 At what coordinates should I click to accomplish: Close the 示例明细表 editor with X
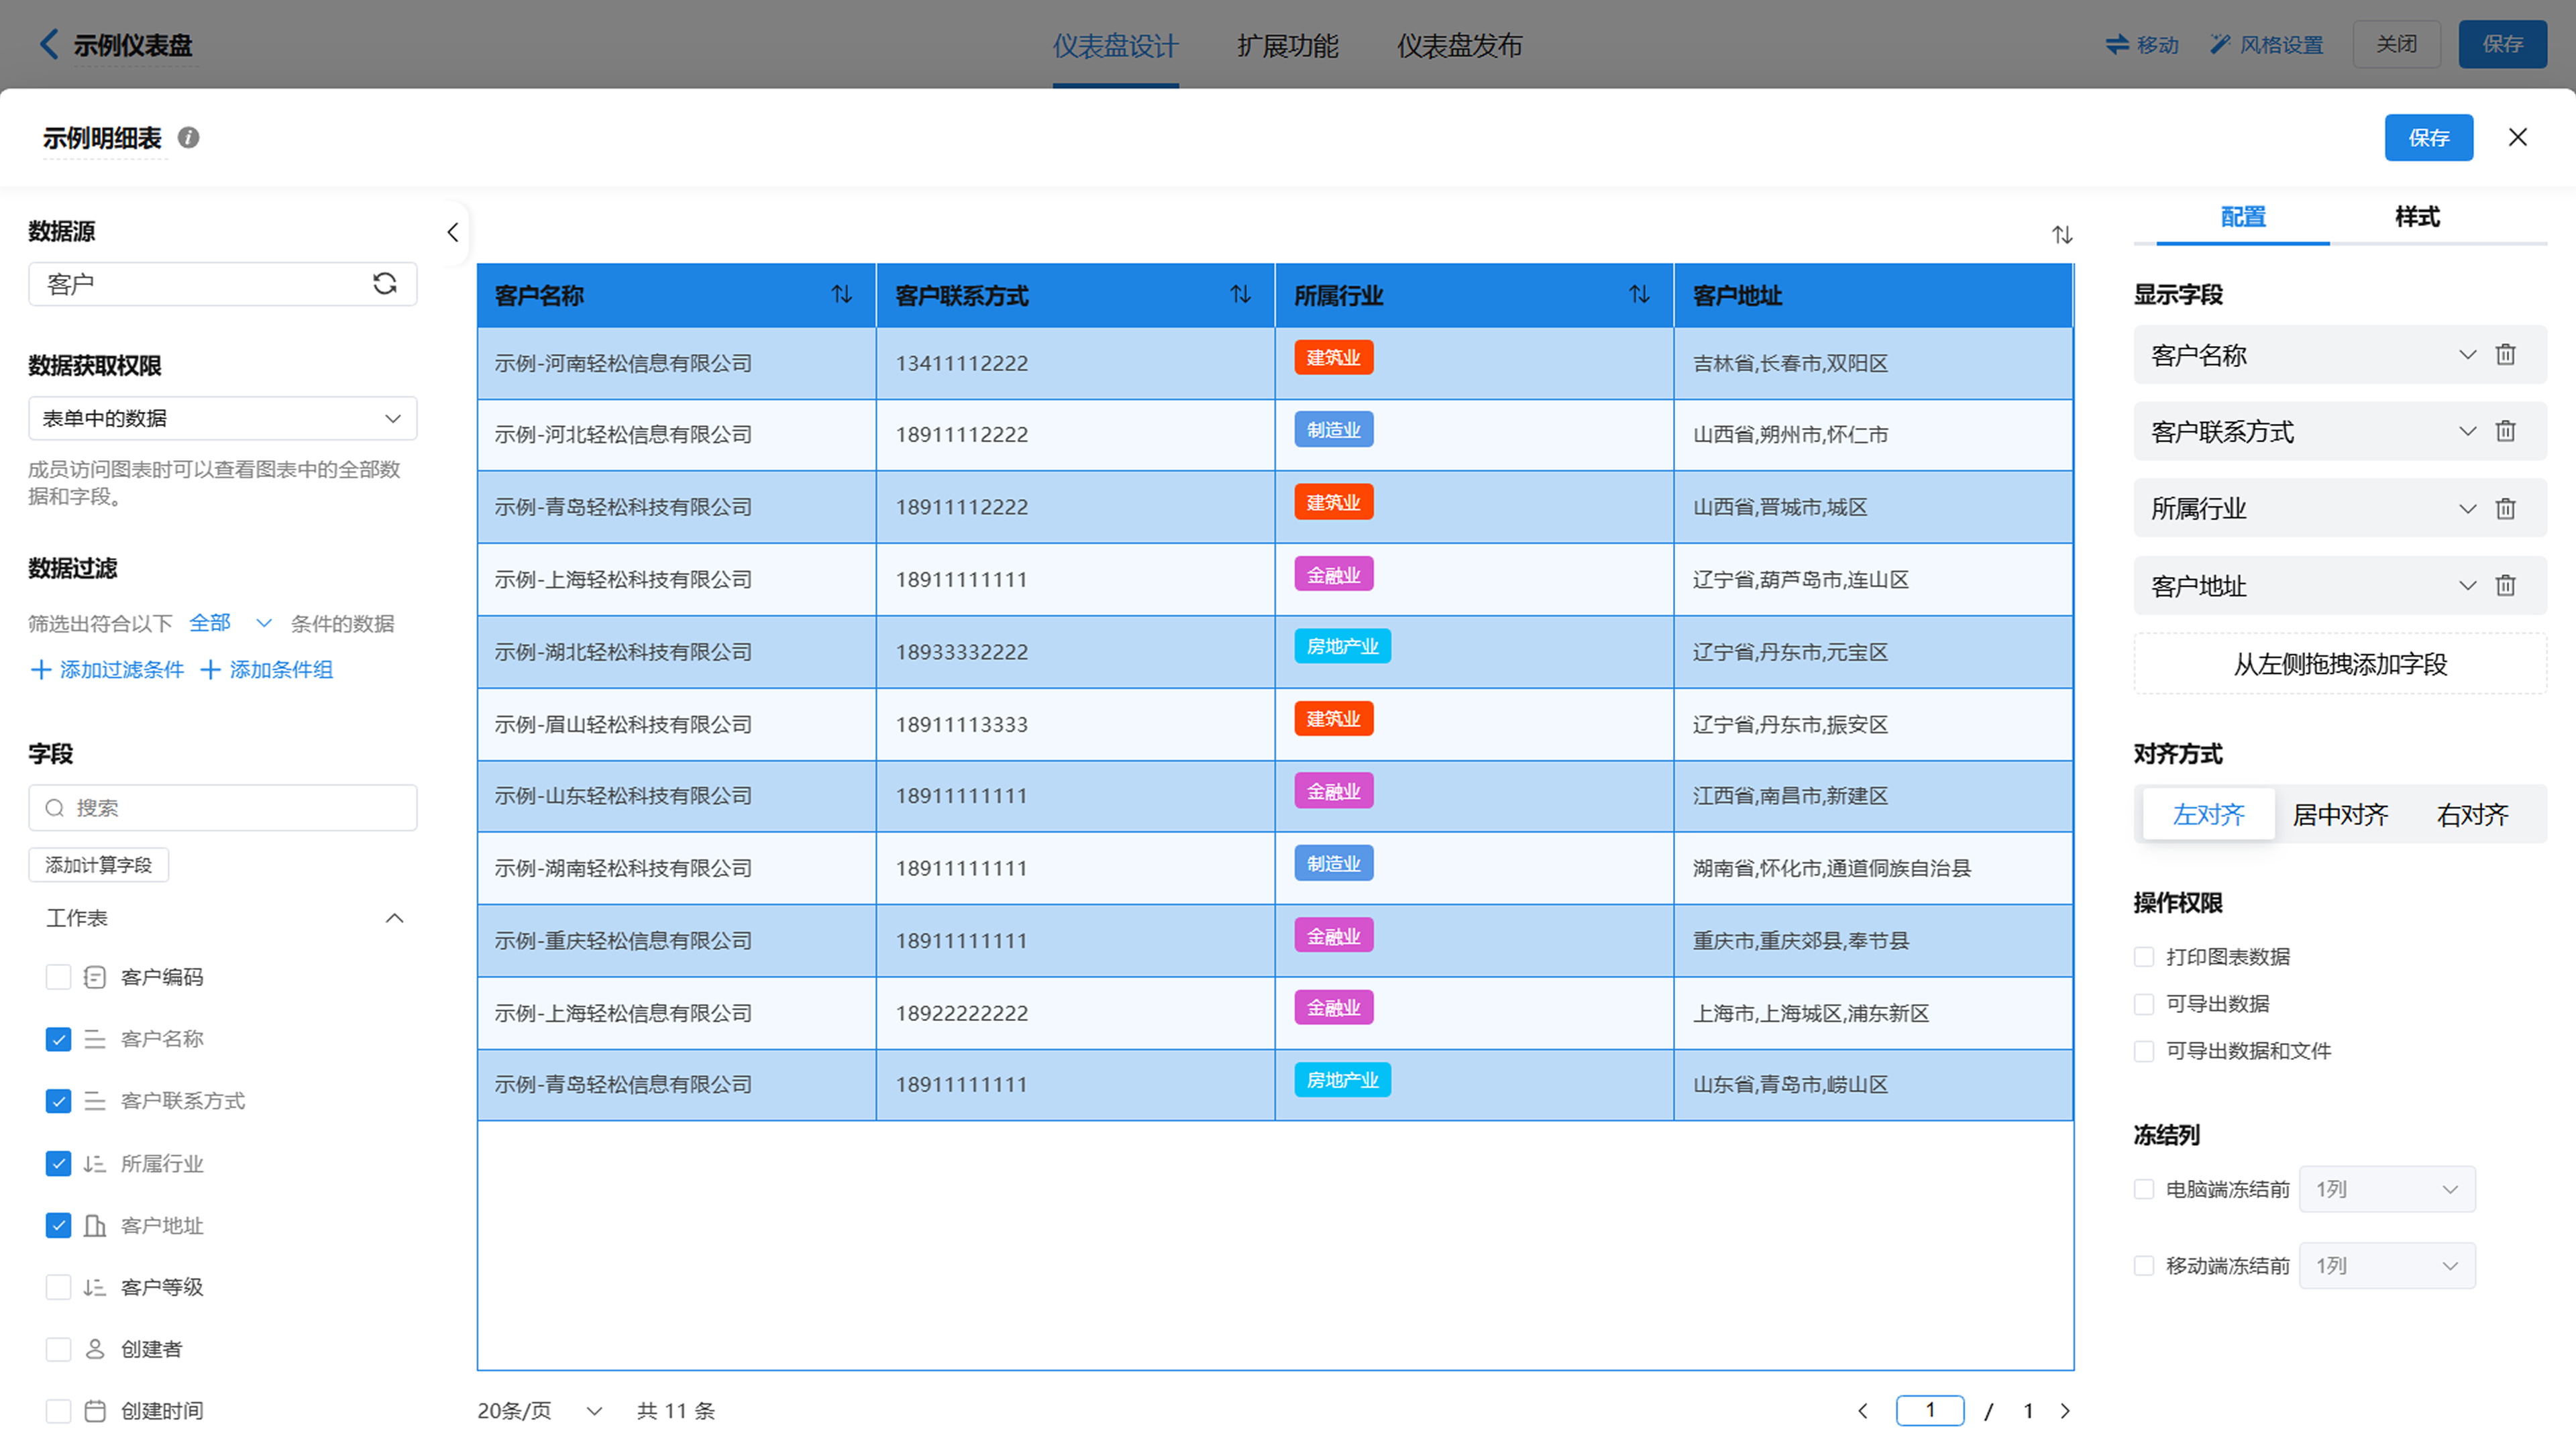coord(2518,138)
